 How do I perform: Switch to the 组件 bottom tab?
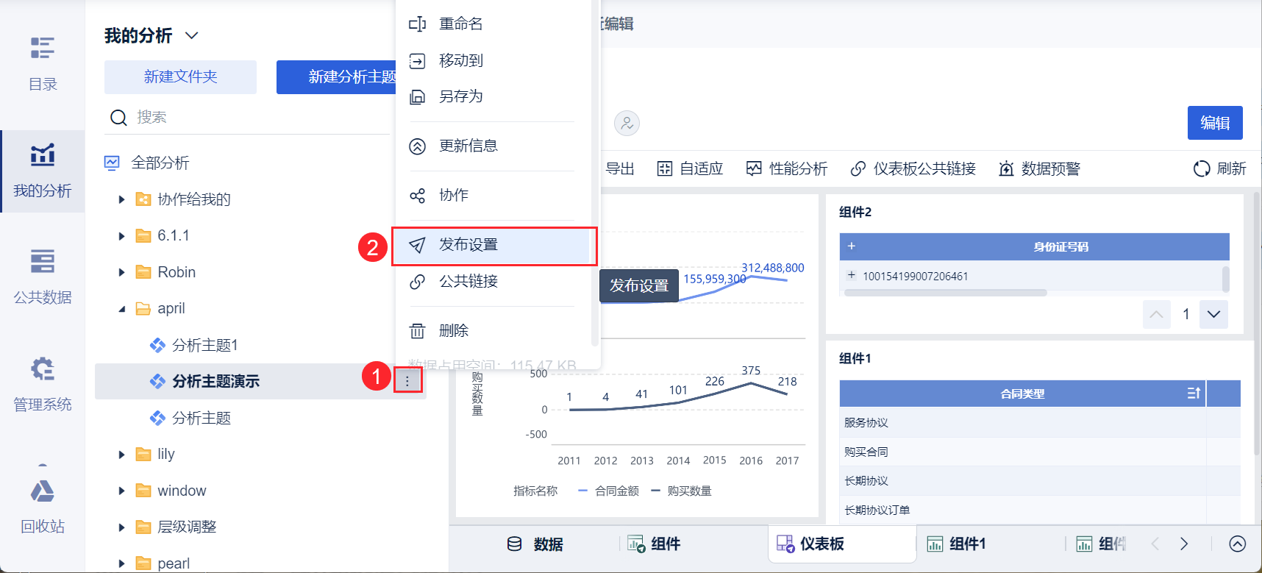pos(654,544)
